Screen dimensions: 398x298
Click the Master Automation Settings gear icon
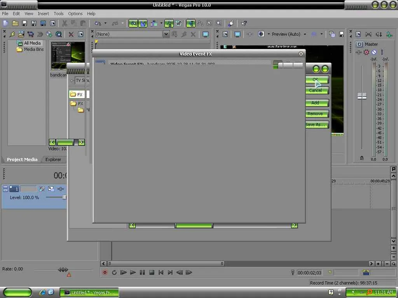(x=366, y=52)
